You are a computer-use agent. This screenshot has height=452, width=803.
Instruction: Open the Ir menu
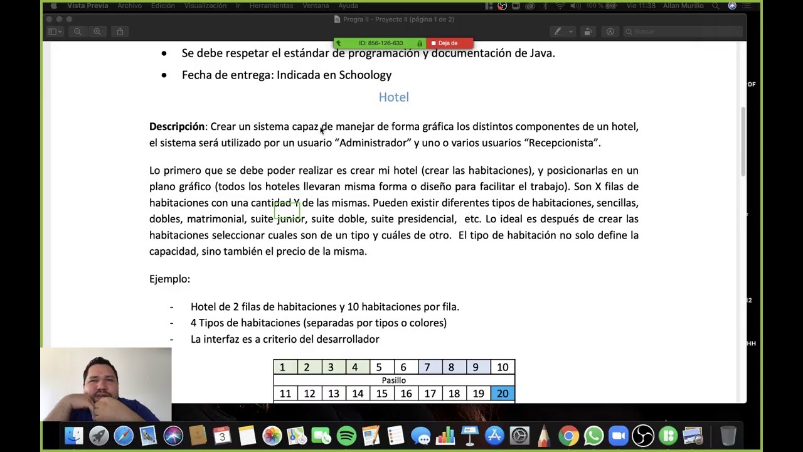pyautogui.click(x=238, y=6)
